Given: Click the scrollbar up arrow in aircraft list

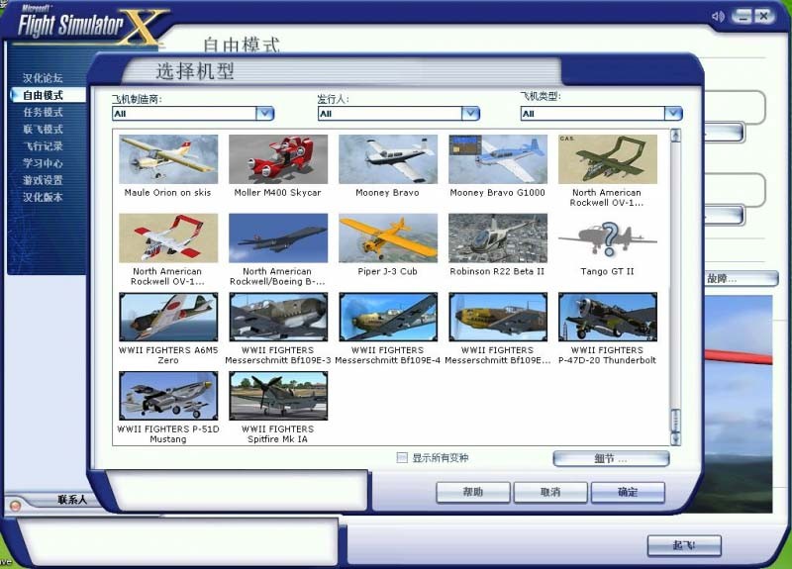Looking at the screenshot, I should pyautogui.click(x=675, y=136).
